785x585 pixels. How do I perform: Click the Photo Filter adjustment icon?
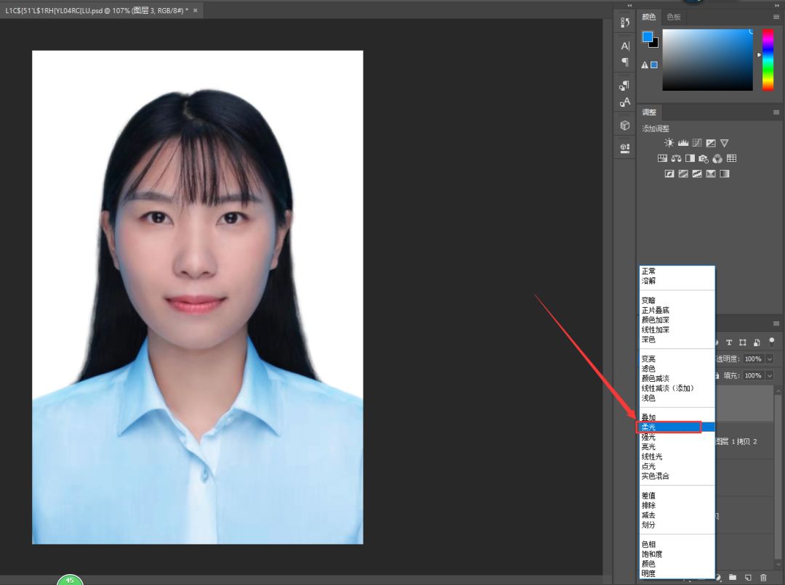pos(704,158)
